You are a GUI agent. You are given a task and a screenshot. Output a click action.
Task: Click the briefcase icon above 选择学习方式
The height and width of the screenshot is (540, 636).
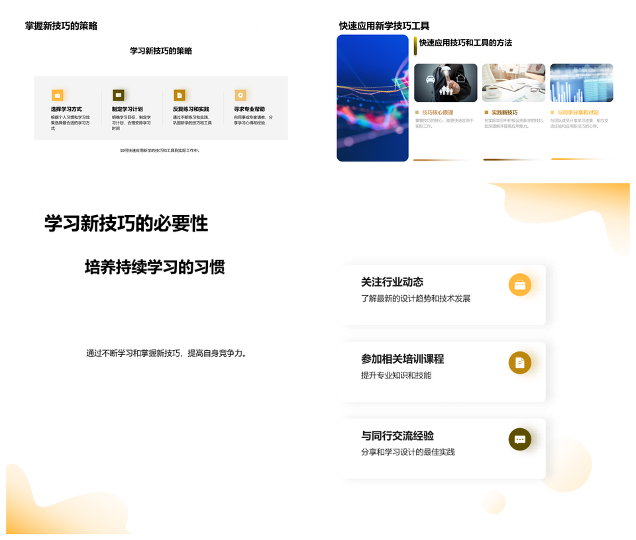[x=58, y=95]
